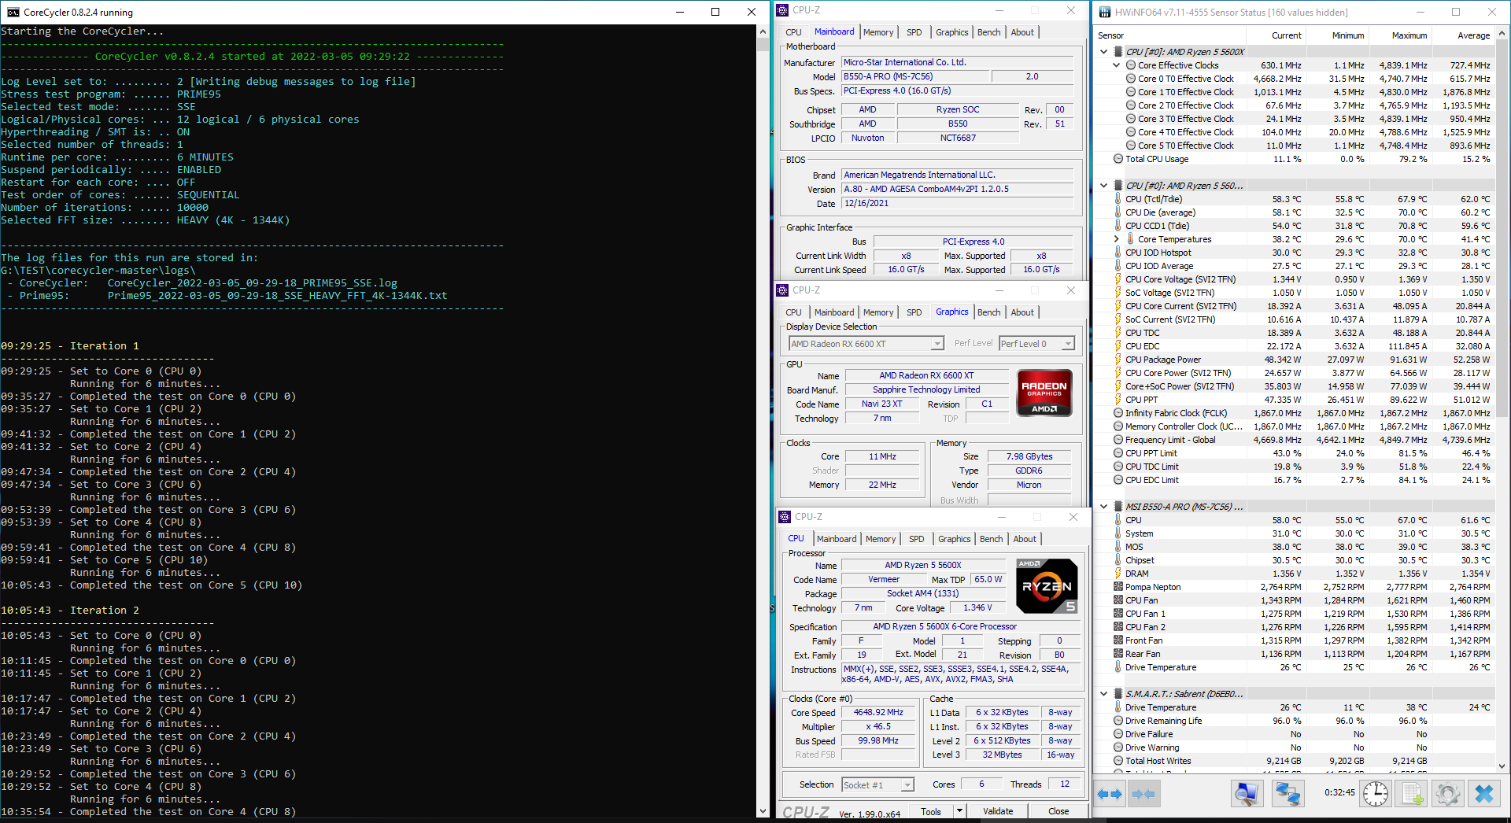This screenshot has height=823, width=1511.
Task: Open Mainboard tab in the bottom CPU-Z window
Action: [x=837, y=539]
